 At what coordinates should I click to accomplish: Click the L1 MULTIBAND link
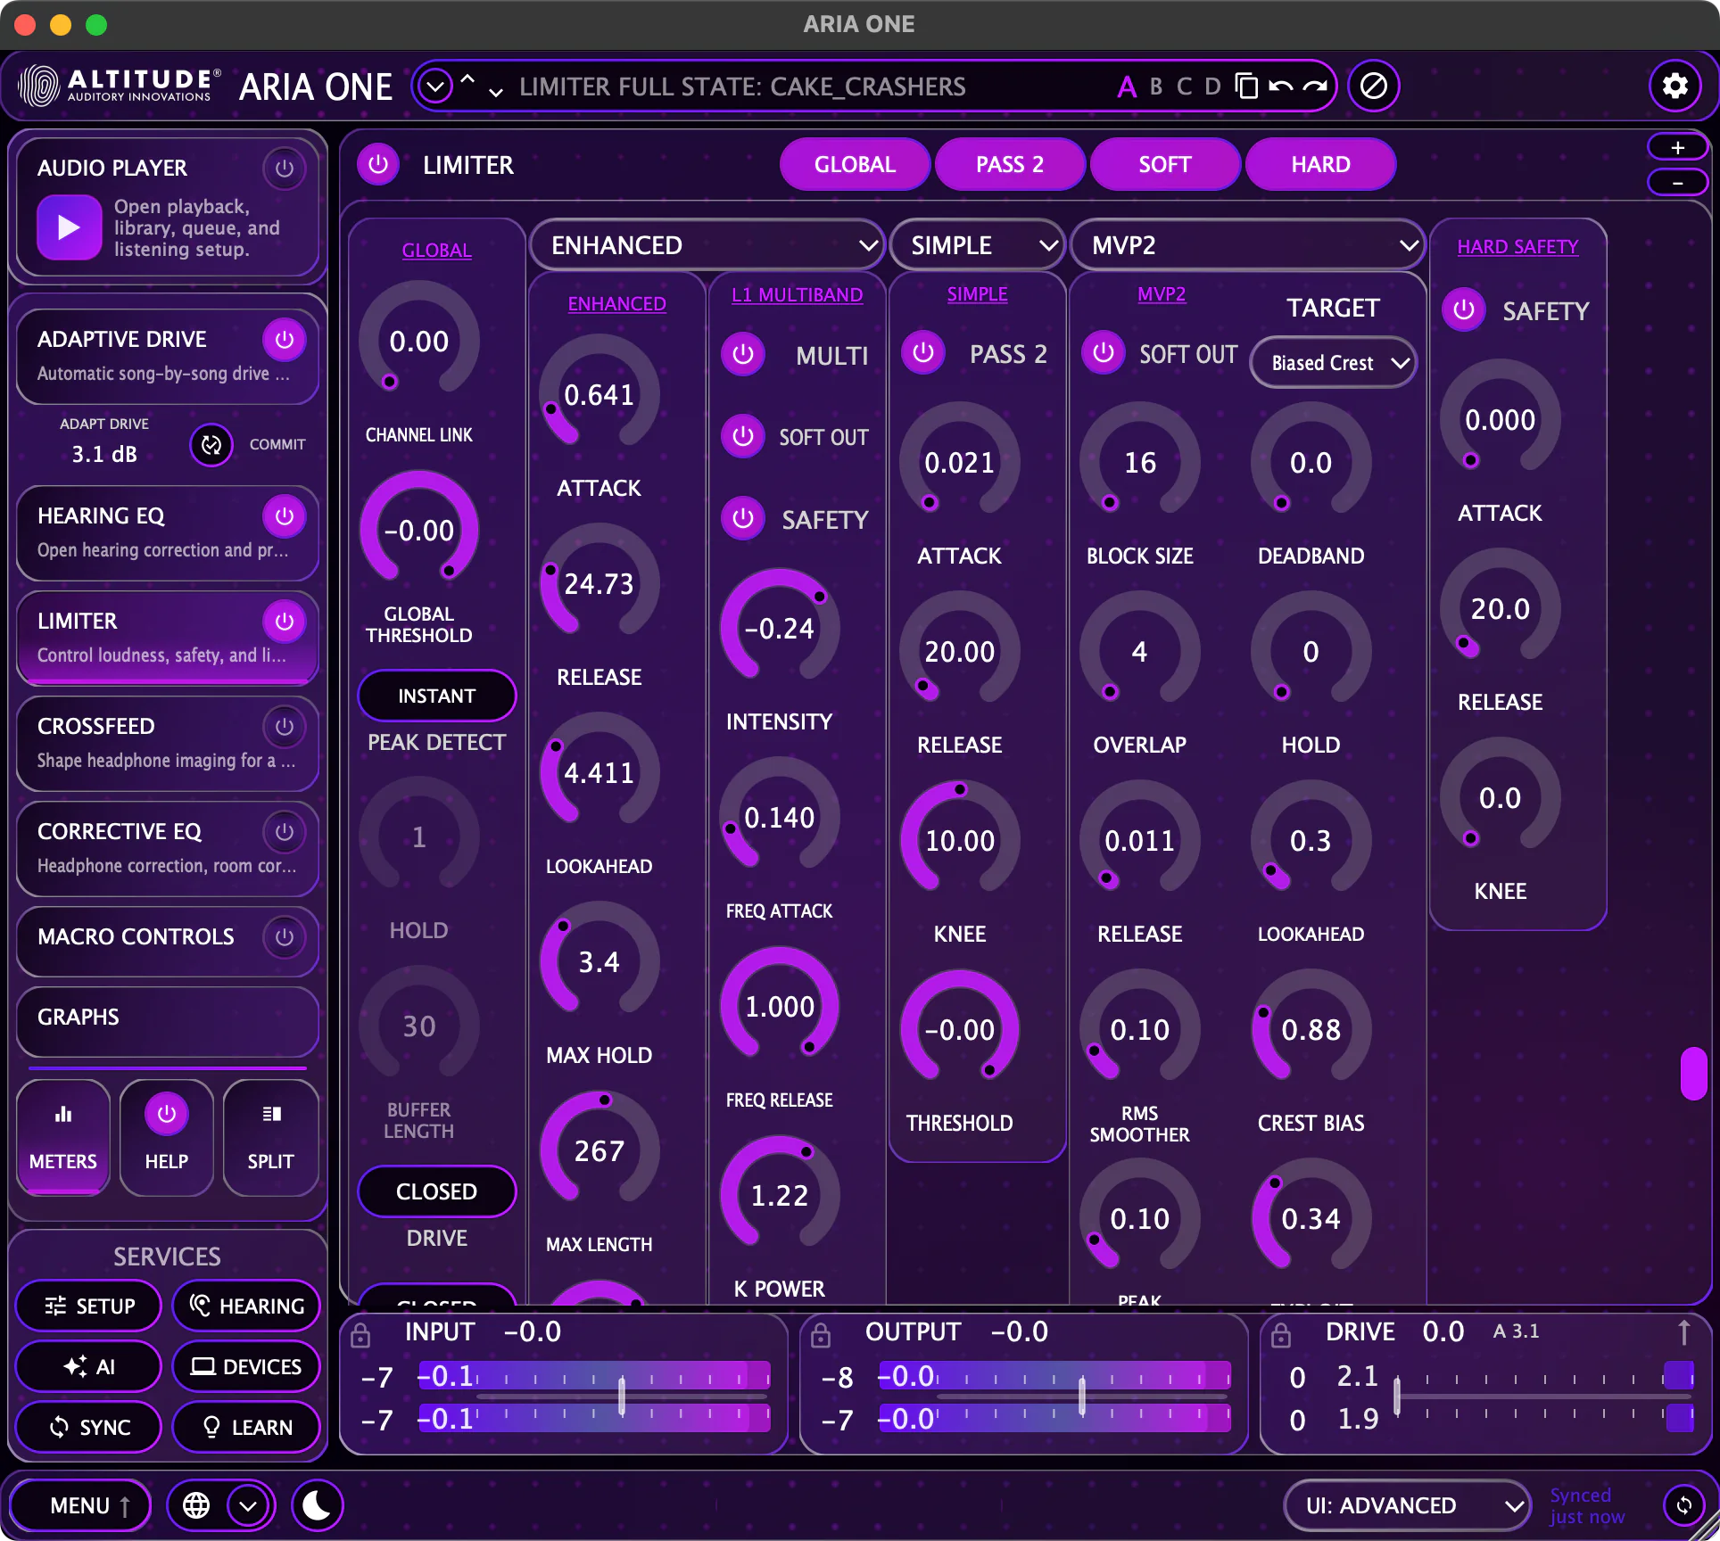click(x=797, y=294)
